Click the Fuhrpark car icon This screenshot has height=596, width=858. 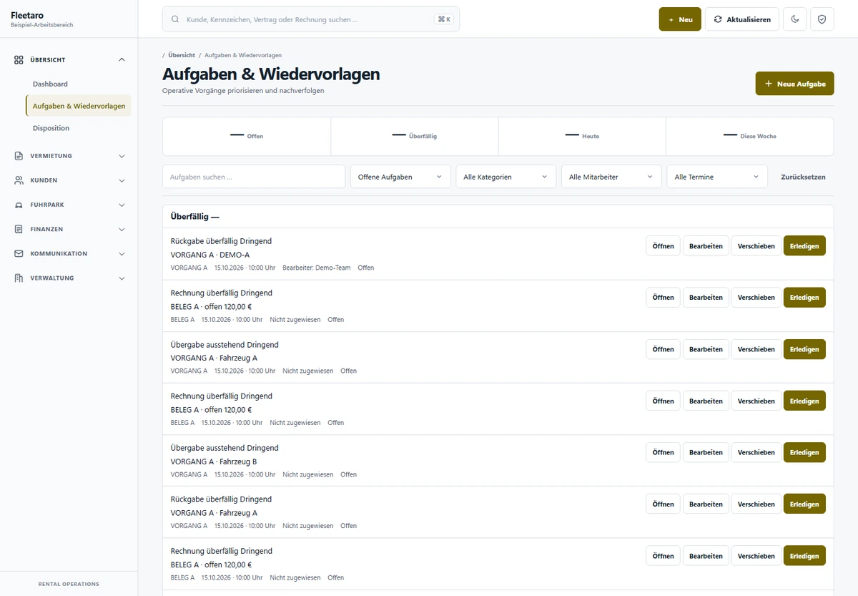pos(19,205)
